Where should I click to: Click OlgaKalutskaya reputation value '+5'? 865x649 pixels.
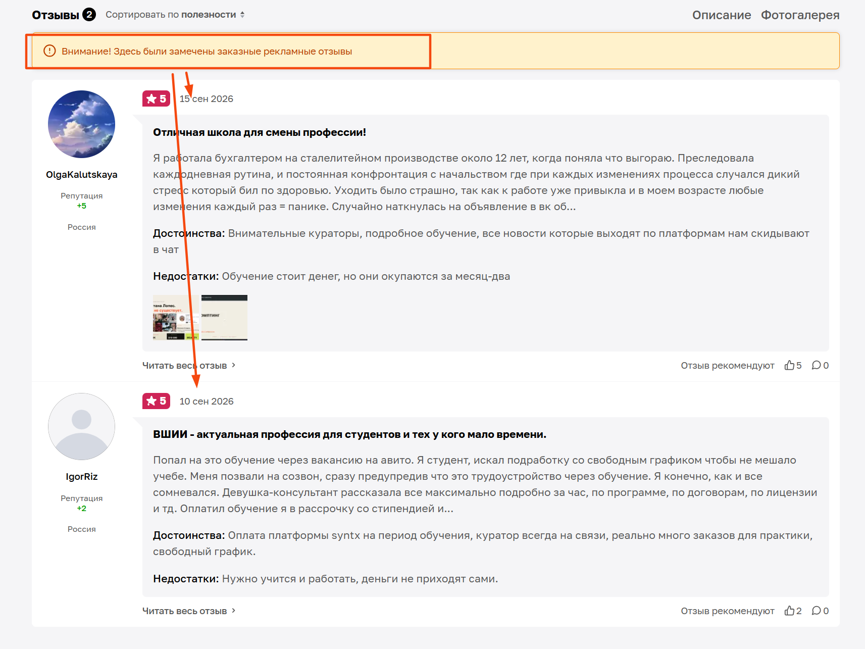pos(81,206)
